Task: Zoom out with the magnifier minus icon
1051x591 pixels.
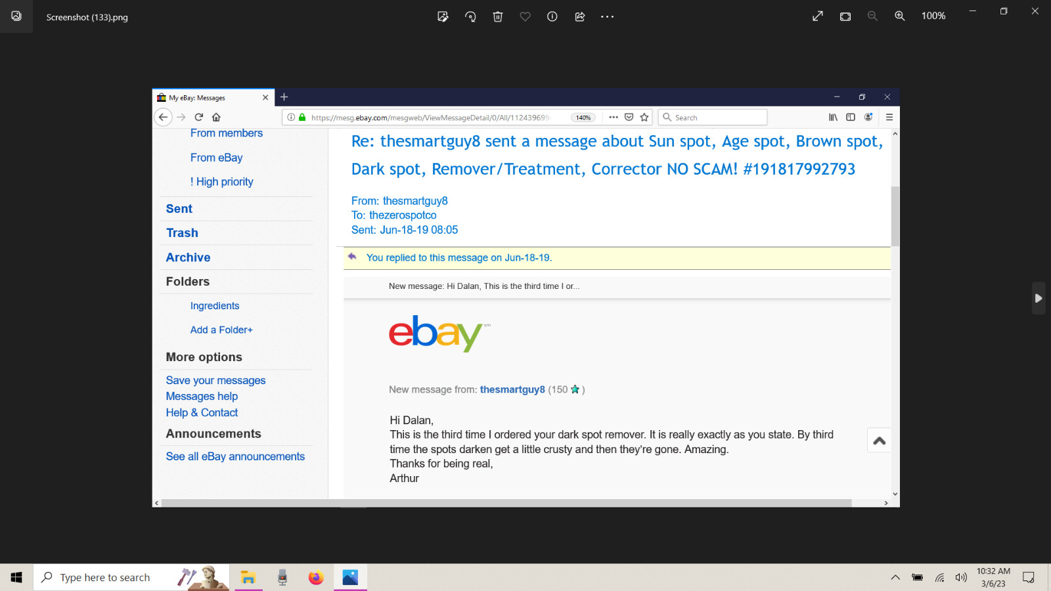Action: (x=872, y=16)
